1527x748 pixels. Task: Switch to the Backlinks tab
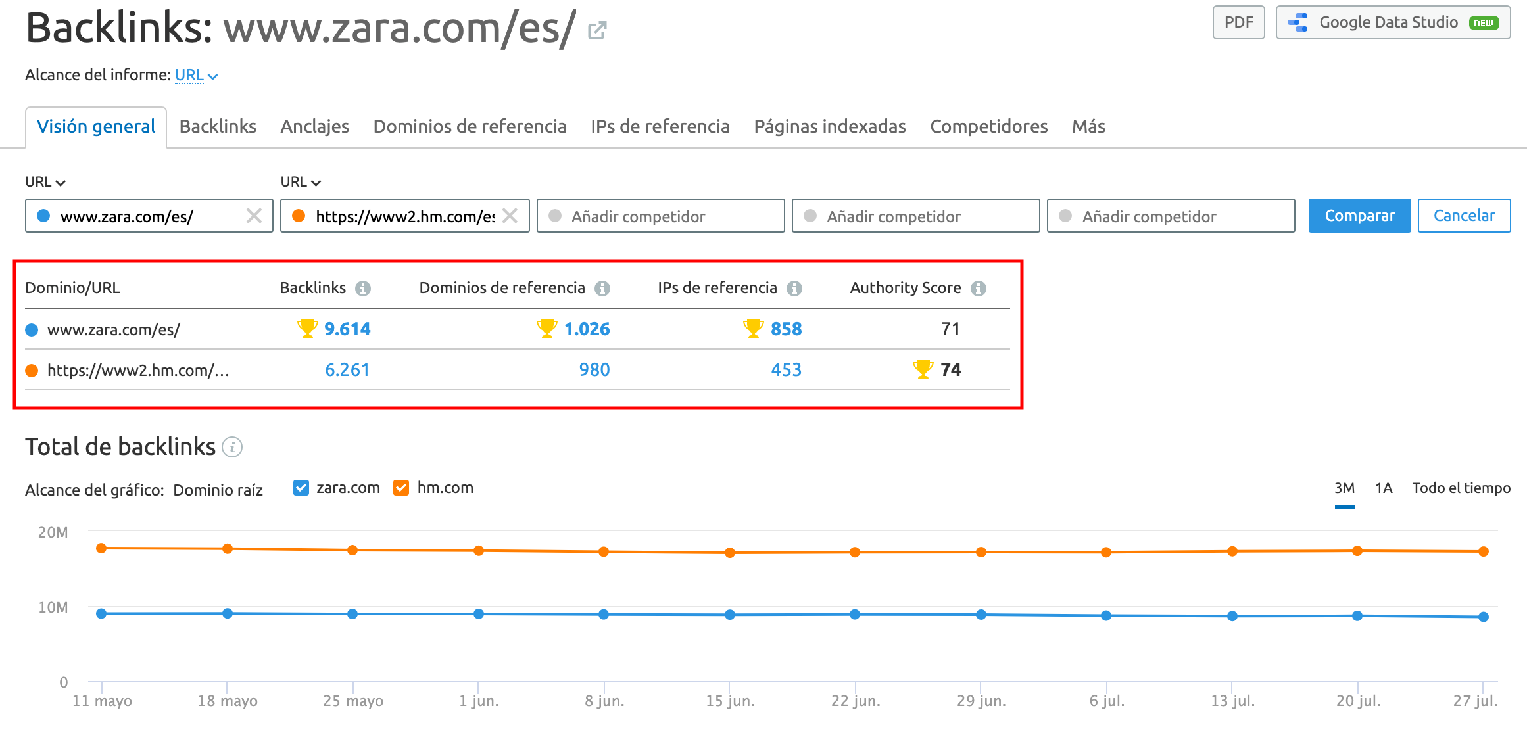[218, 126]
